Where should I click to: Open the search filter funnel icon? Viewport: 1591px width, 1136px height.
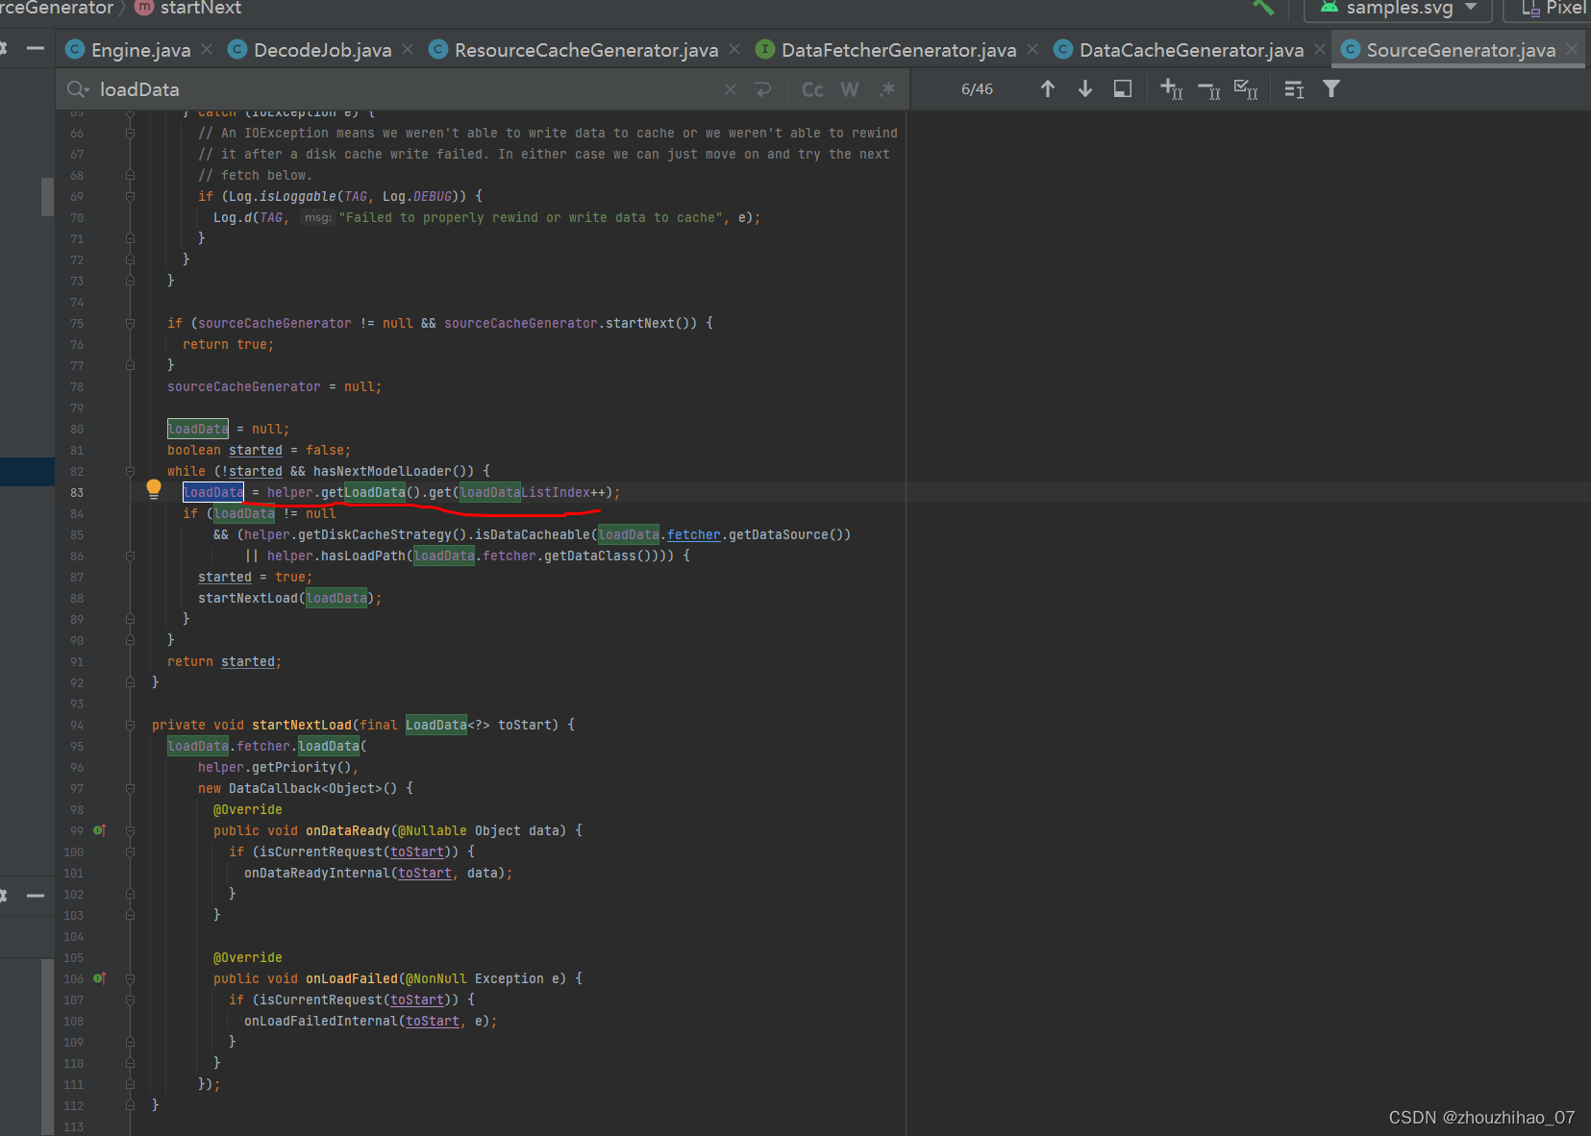click(x=1331, y=89)
